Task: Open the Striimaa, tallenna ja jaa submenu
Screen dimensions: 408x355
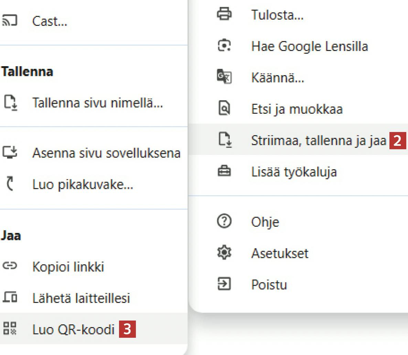Action: click(319, 141)
